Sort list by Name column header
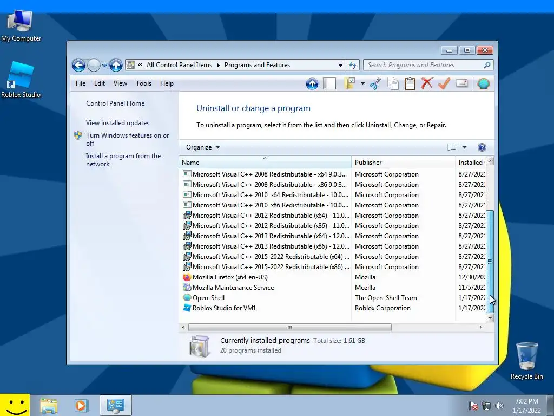 265,162
